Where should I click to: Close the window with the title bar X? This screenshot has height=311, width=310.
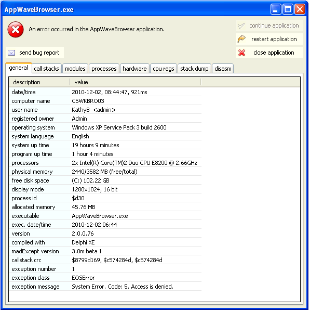click(300, 9)
